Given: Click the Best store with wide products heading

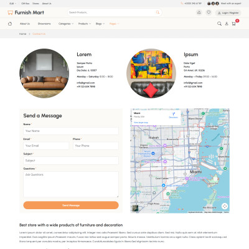Looking at the screenshot, I should tap(71, 225).
